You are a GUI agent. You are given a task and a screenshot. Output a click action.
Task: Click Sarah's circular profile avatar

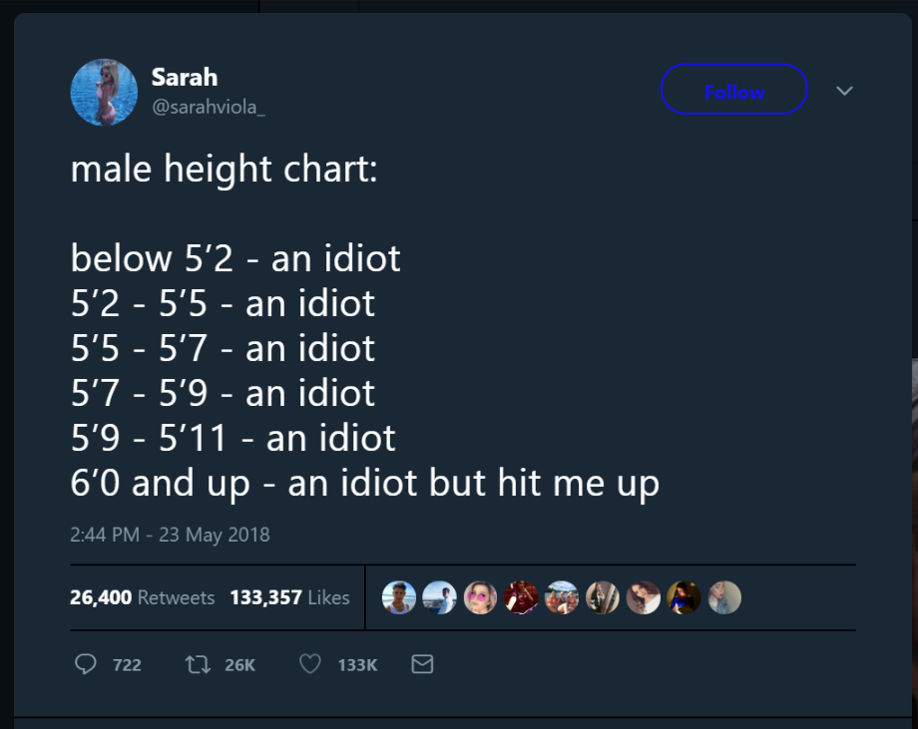(104, 90)
